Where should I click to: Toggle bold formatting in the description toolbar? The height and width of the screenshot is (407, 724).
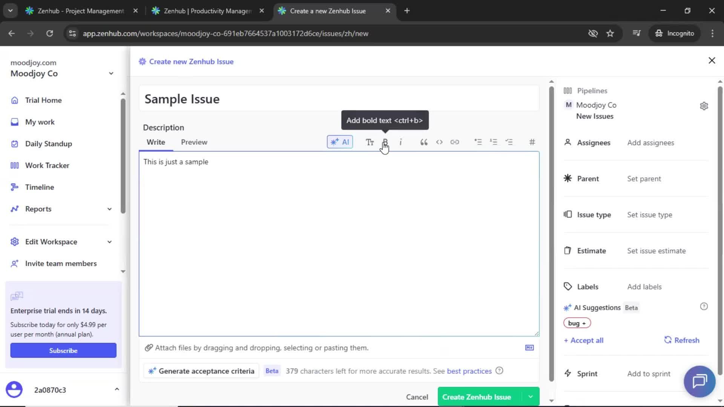[385, 142]
